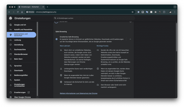Viewport: 184px width, 107px height.
Task: Click the Wichtige Punkte heading
Action: coord(103,46)
